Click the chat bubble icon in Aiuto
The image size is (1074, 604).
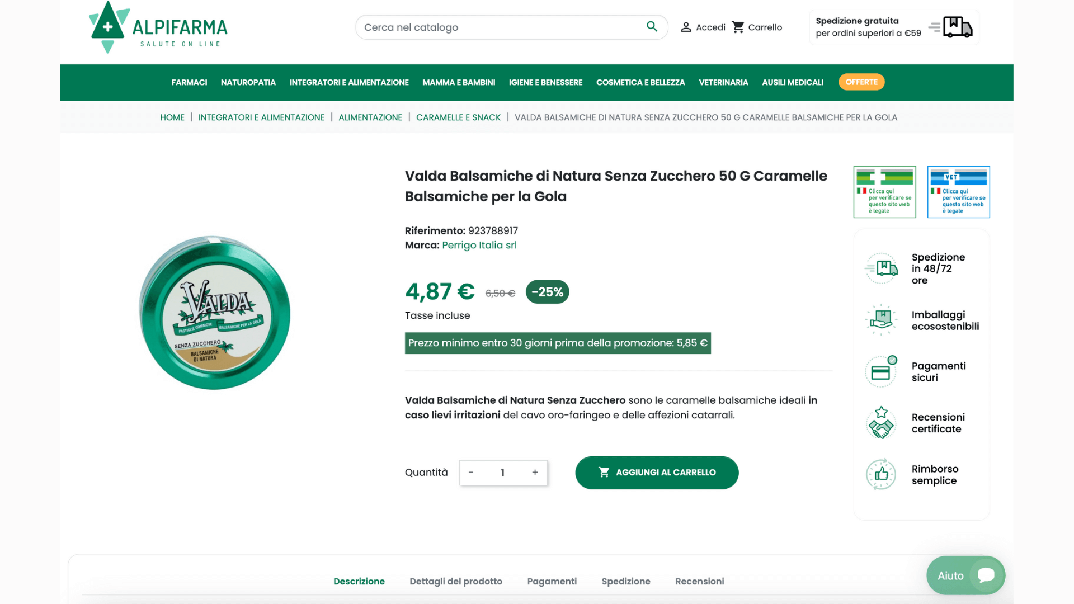point(986,575)
